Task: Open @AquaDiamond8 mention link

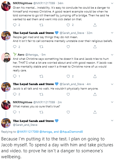Action: pos(71,132)
